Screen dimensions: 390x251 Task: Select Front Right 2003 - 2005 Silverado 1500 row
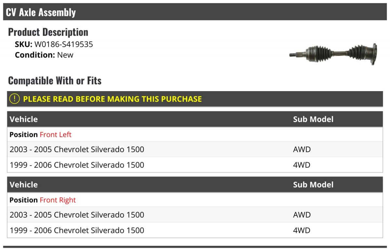195,215
